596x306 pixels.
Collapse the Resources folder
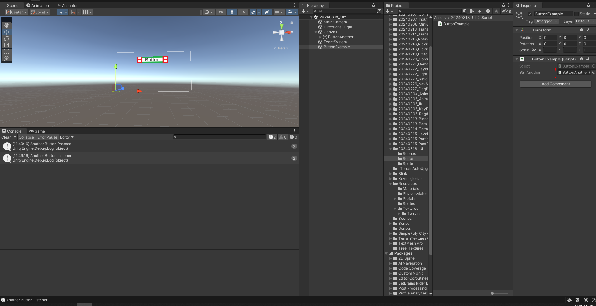click(x=391, y=184)
